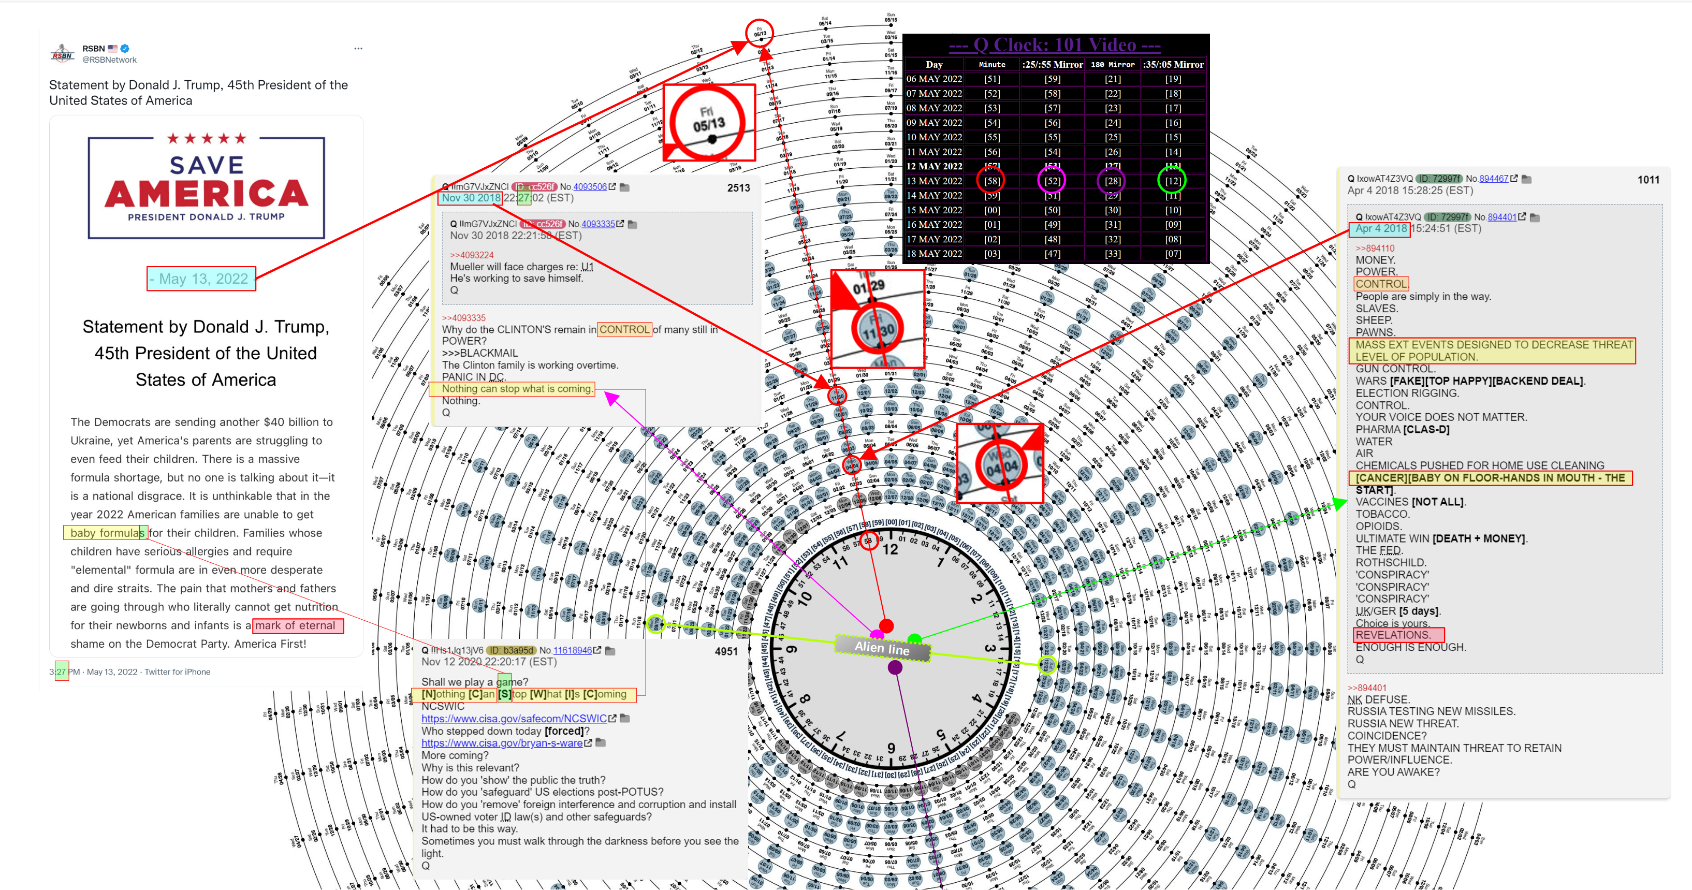Click external-link icon beside No.11618946

point(597,650)
